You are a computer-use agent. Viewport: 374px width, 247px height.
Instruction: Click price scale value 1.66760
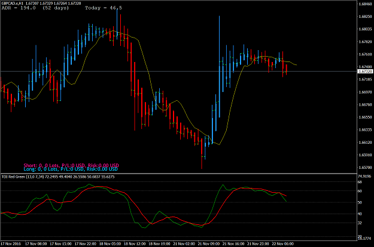point(365,104)
